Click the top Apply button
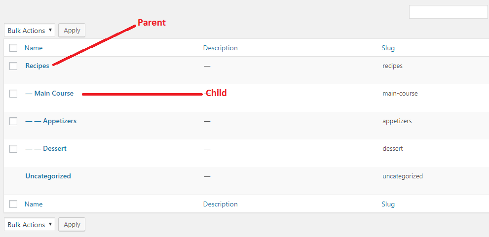Image resolution: width=489 pixels, height=237 pixels. click(72, 31)
